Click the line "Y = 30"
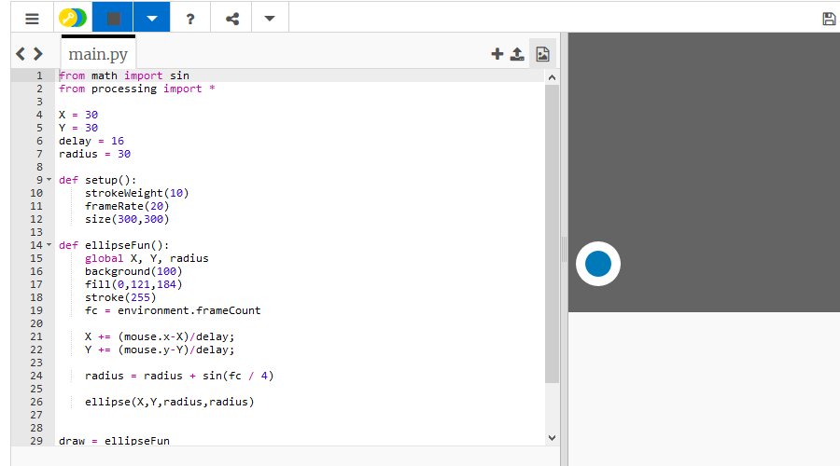This screenshot has height=466, width=840. coord(78,128)
